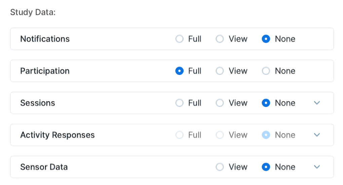Click the None radio for Sensor Data

click(x=266, y=167)
